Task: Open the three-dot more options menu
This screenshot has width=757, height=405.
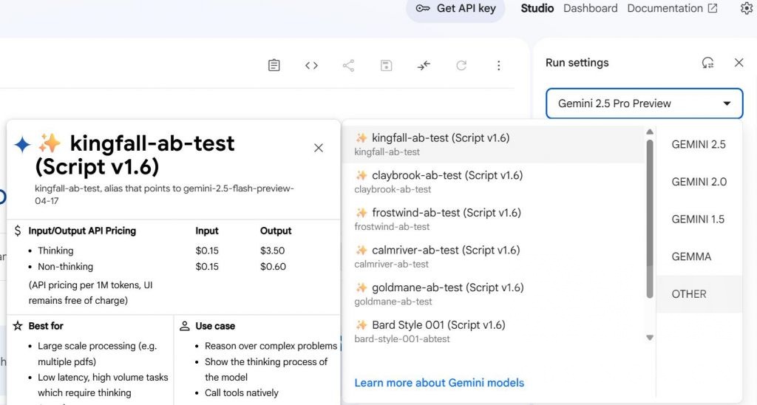Action: click(499, 66)
